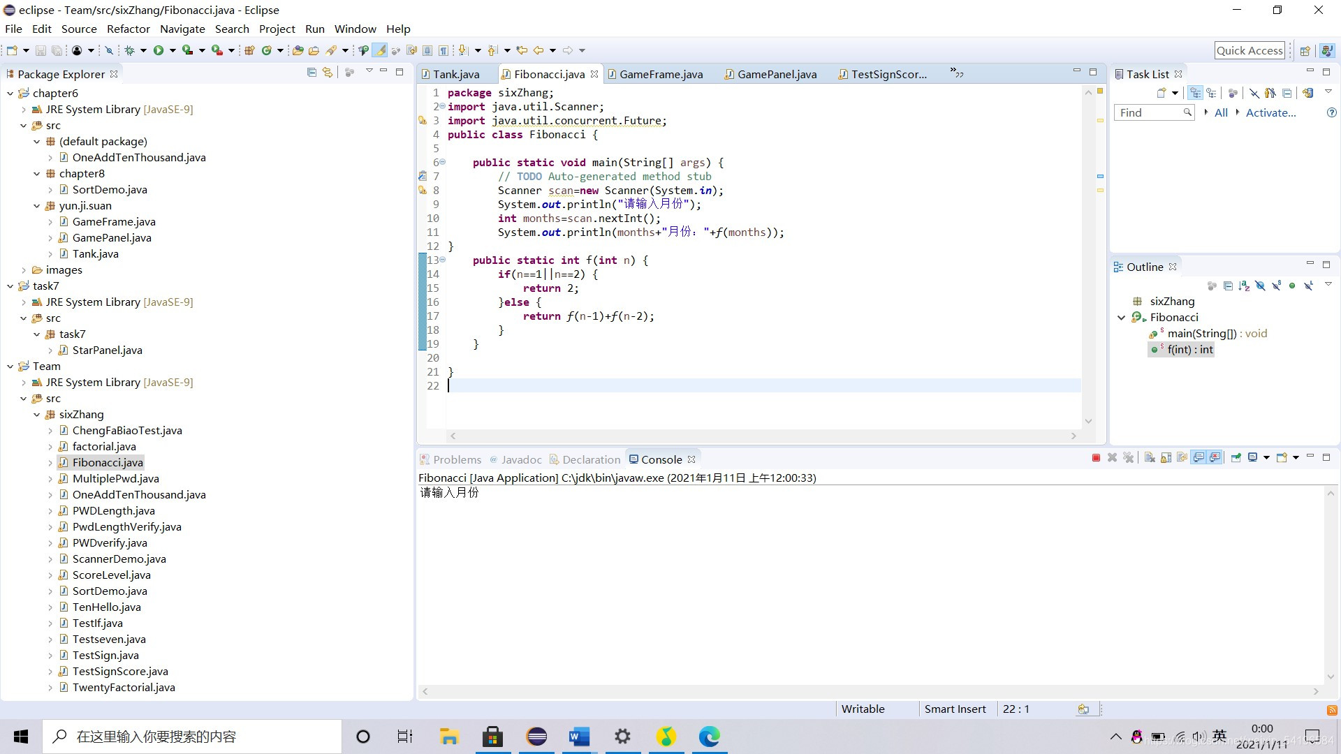
Task: Open the Refactor menu
Action: [129, 29]
